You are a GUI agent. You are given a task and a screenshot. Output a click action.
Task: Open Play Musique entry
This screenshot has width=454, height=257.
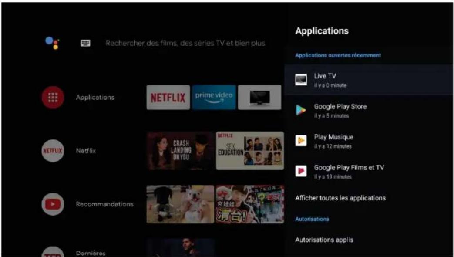click(369, 141)
